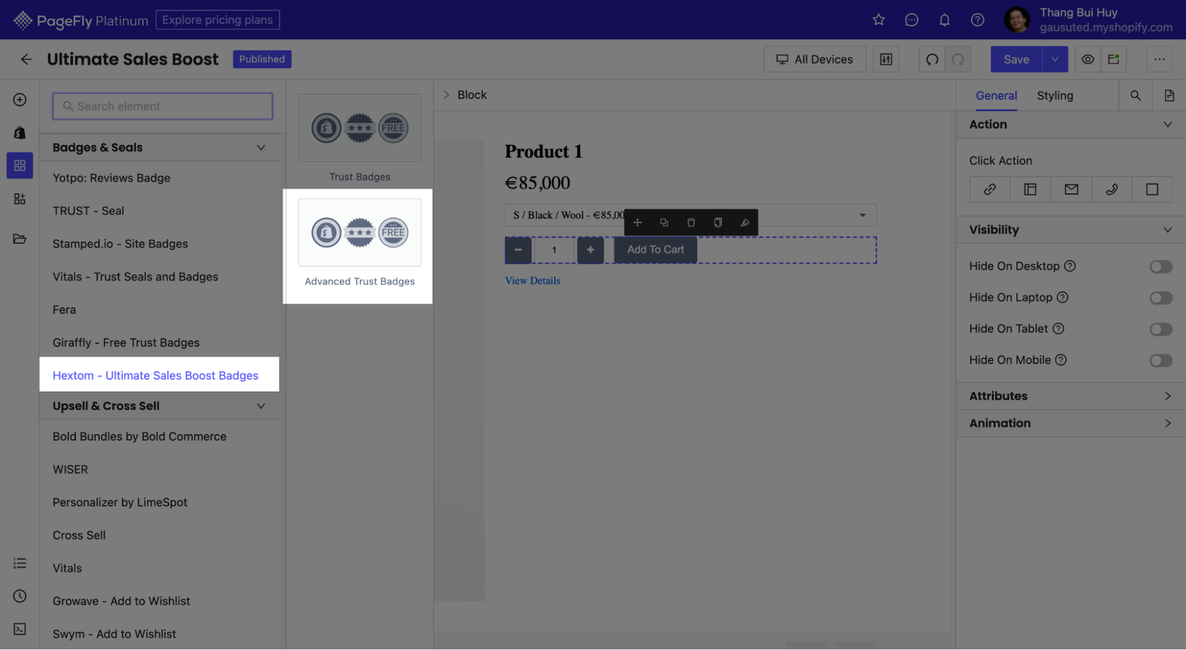Collapse the Badges & Seals category

click(260, 148)
